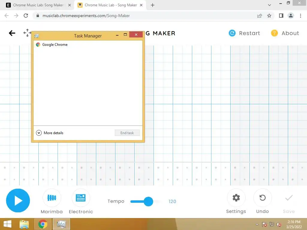Screen dimensions: 307x230
Task: Click the network tray icon
Action: [271, 224]
